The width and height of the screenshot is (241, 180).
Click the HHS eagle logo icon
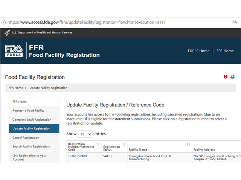(7, 33)
